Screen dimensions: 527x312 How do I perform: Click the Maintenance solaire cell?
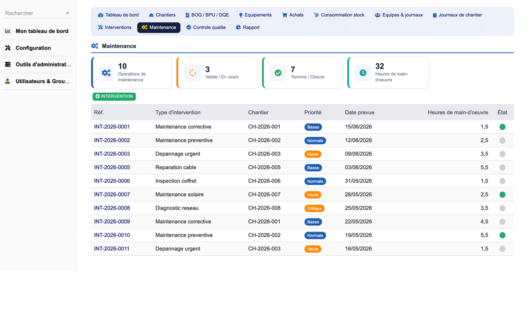pyautogui.click(x=180, y=195)
